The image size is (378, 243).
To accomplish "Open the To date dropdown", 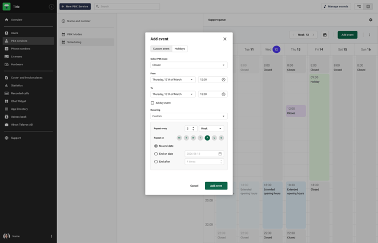I will click(173, 94).
